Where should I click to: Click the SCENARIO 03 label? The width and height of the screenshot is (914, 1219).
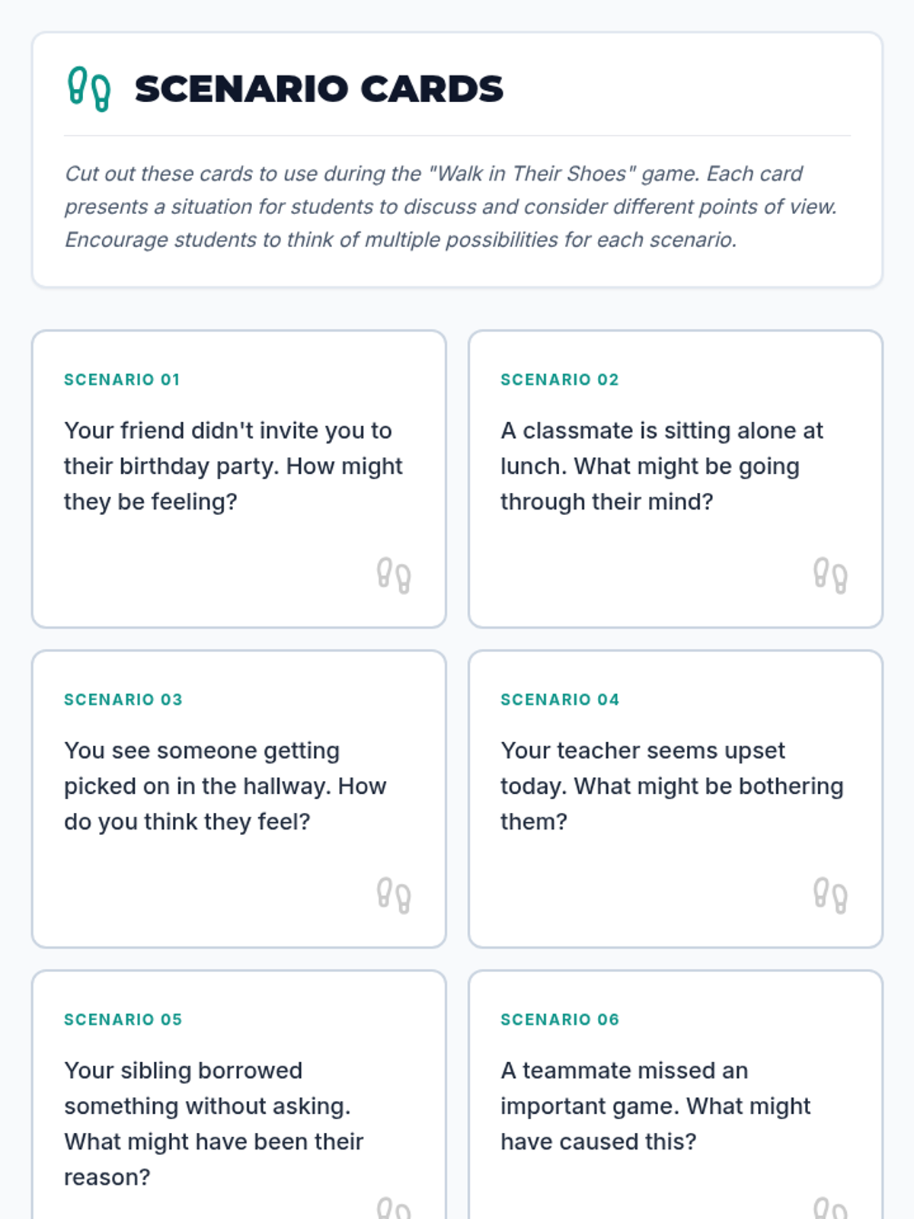coord(123,699)
